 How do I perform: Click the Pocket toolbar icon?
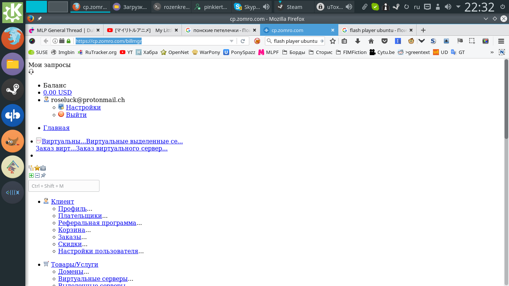coord(385,41)
